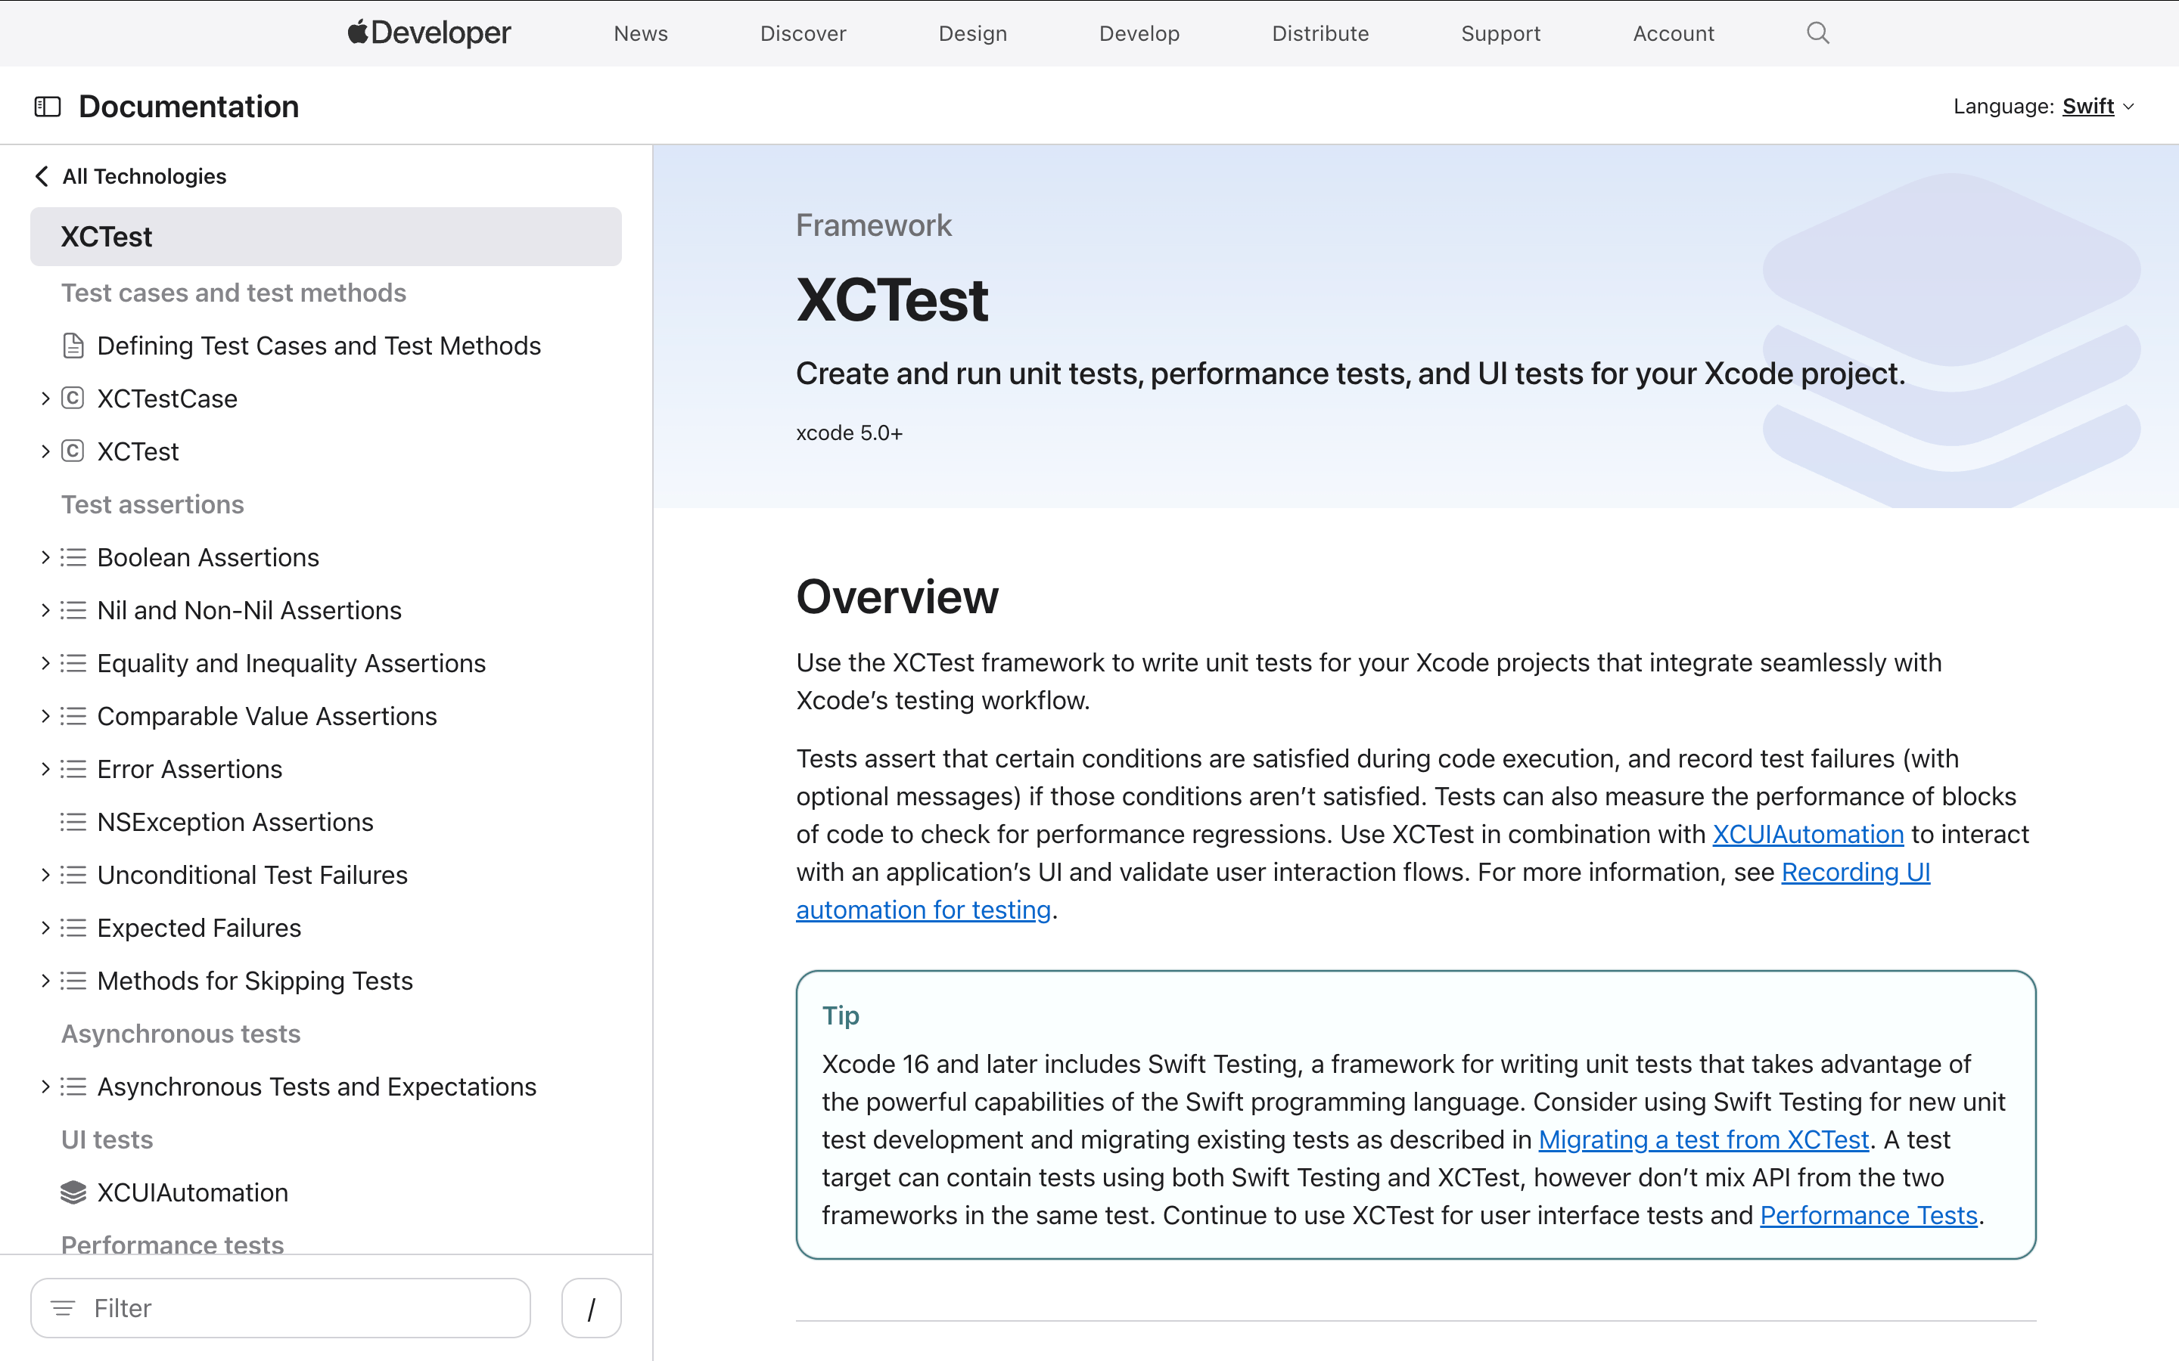This screenshot has height=1361, width=2179.
Task: Click the XCTestCase class icon
Action: pyautogui.click(x=73, y=398)
